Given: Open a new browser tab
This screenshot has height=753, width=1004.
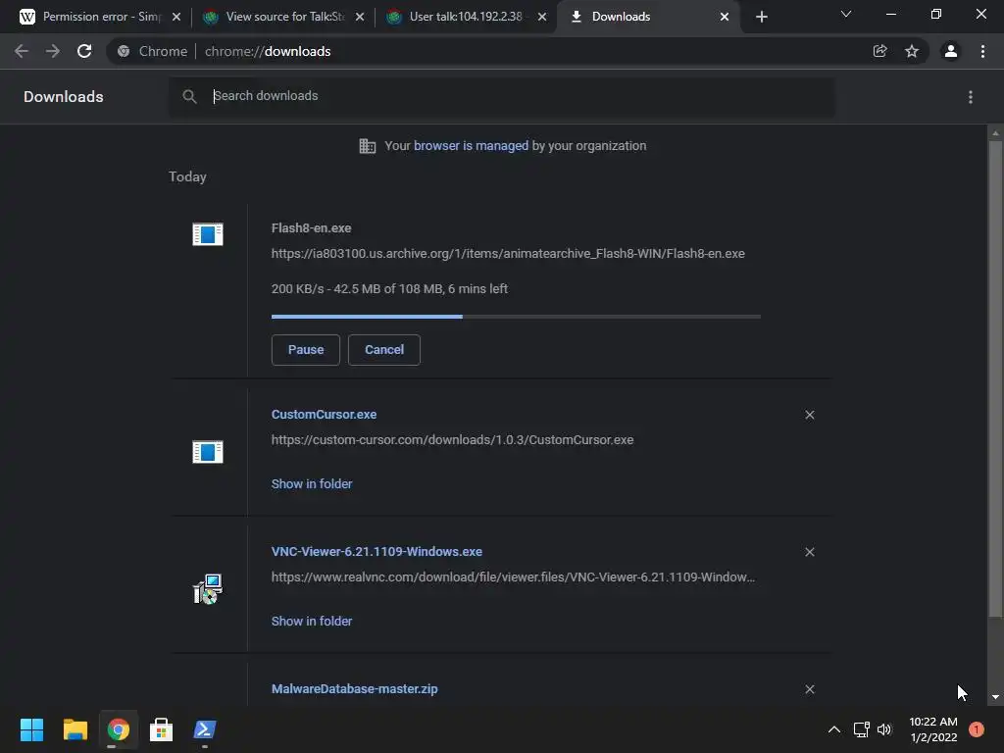Looking at the screenshot, I should (x=761, y=17).
